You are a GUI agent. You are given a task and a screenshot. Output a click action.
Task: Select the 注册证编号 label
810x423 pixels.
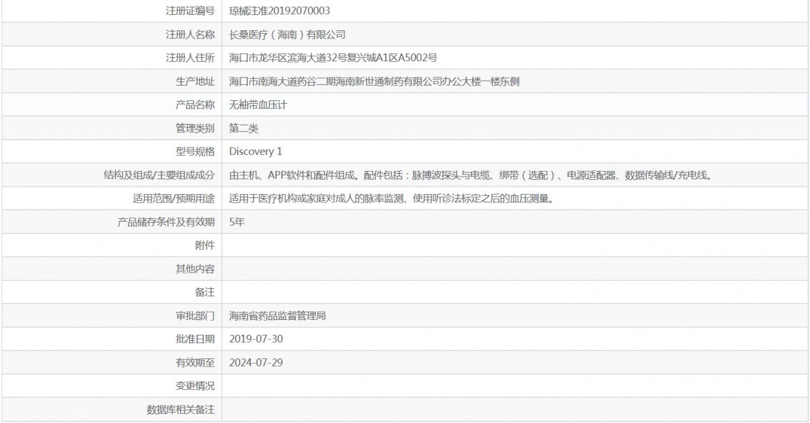[x=190, y=11]
